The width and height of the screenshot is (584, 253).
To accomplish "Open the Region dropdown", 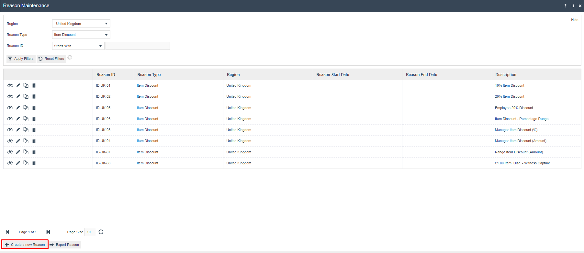I will pos(81,24).
